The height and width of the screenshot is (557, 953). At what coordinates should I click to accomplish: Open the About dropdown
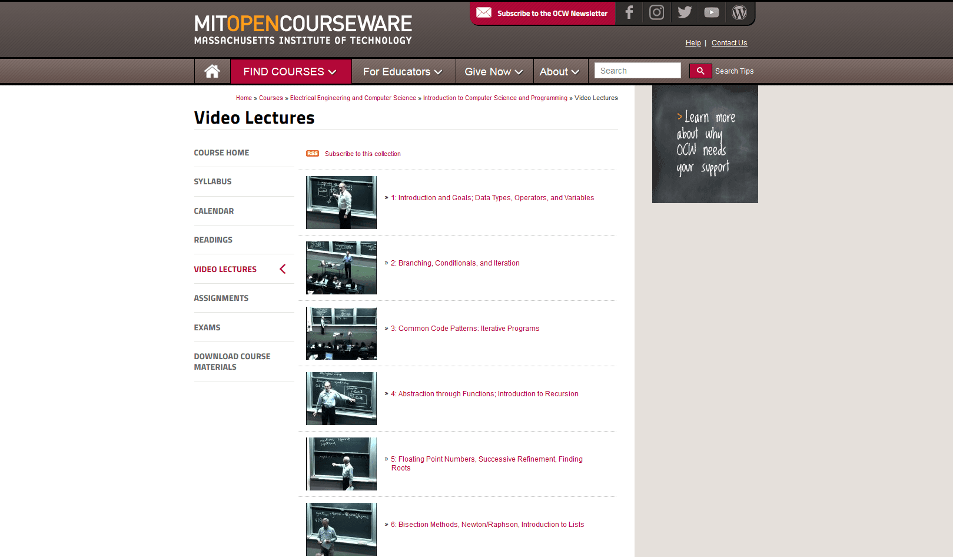click(560, 71)
